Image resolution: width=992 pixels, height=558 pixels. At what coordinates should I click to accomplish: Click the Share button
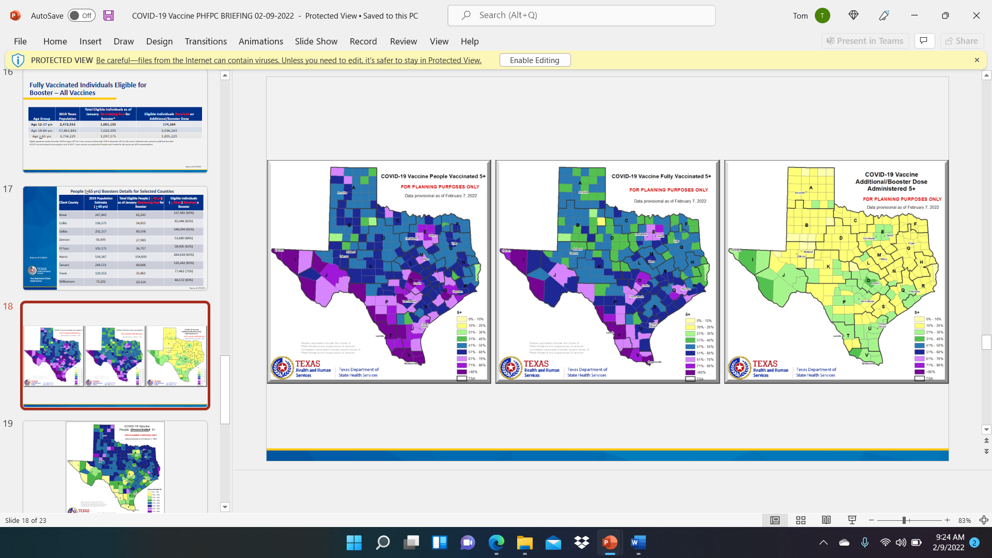click(x=962, y=41)
